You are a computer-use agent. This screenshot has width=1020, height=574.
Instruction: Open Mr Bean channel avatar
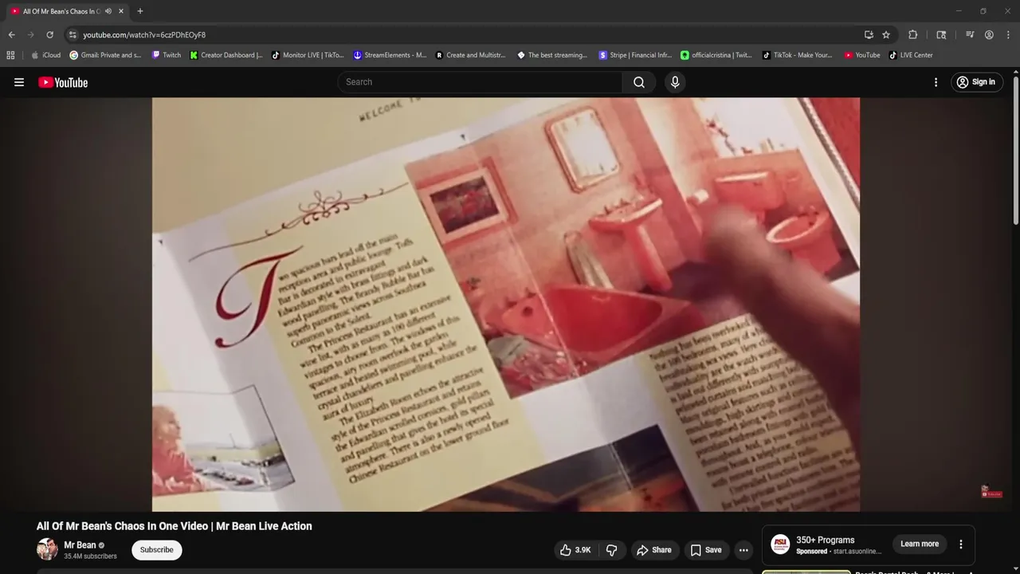click(47, 549)
